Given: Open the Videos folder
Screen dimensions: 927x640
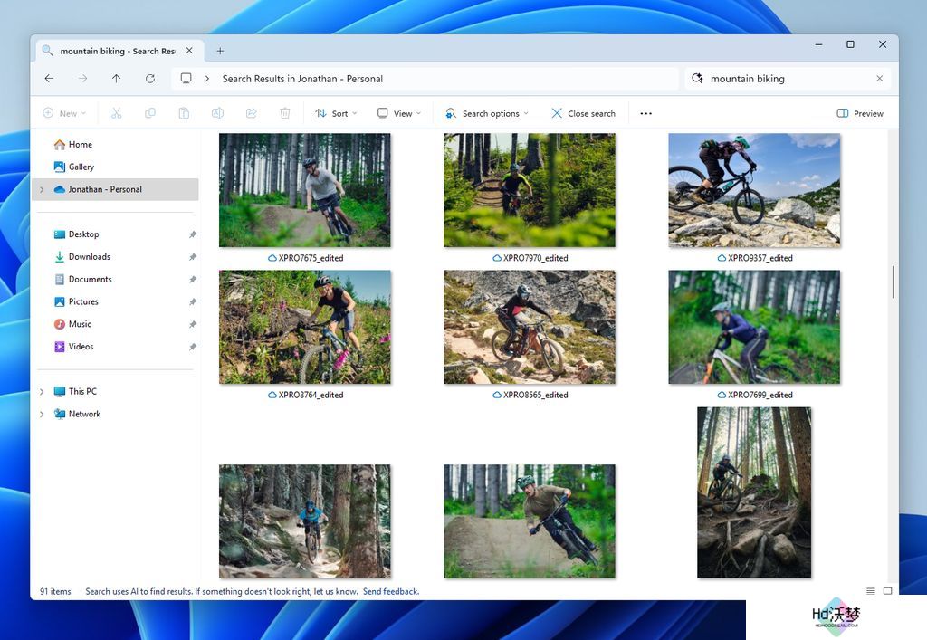Looking at the screenshot, I should [81, 347].
